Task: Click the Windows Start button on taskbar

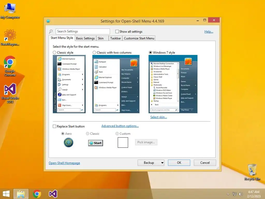Action: (6, 194)
